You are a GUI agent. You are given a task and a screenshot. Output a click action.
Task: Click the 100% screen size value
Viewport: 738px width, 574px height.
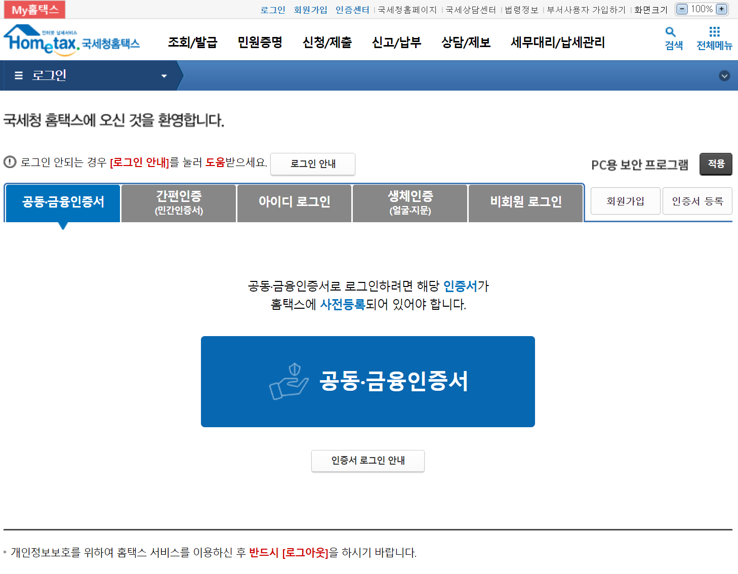(702, 9)
